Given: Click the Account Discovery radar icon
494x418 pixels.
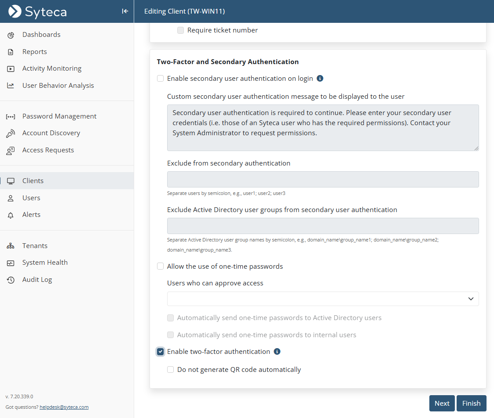Looking at the screenshot, I should tap(11, 133).
